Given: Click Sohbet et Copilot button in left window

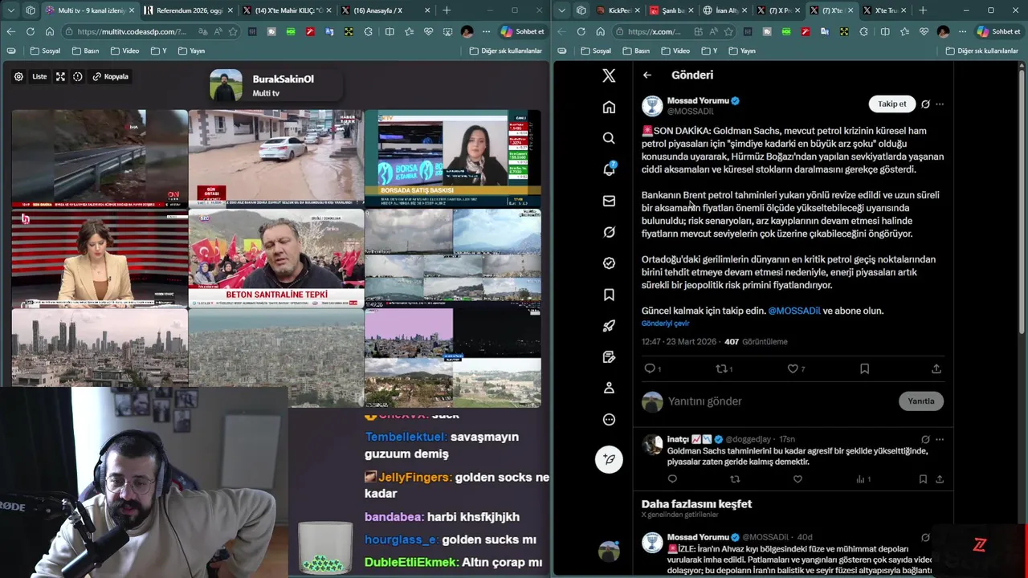Looking at the screenshot, I should coord(523,31).
